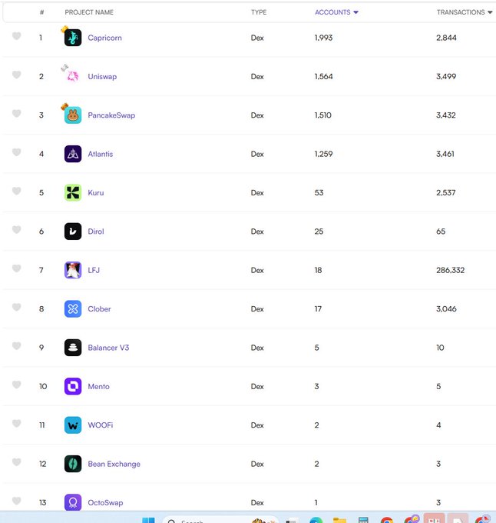Click the transactions value 3,046
The image size is (496, 523).
(x=446, y=308)
